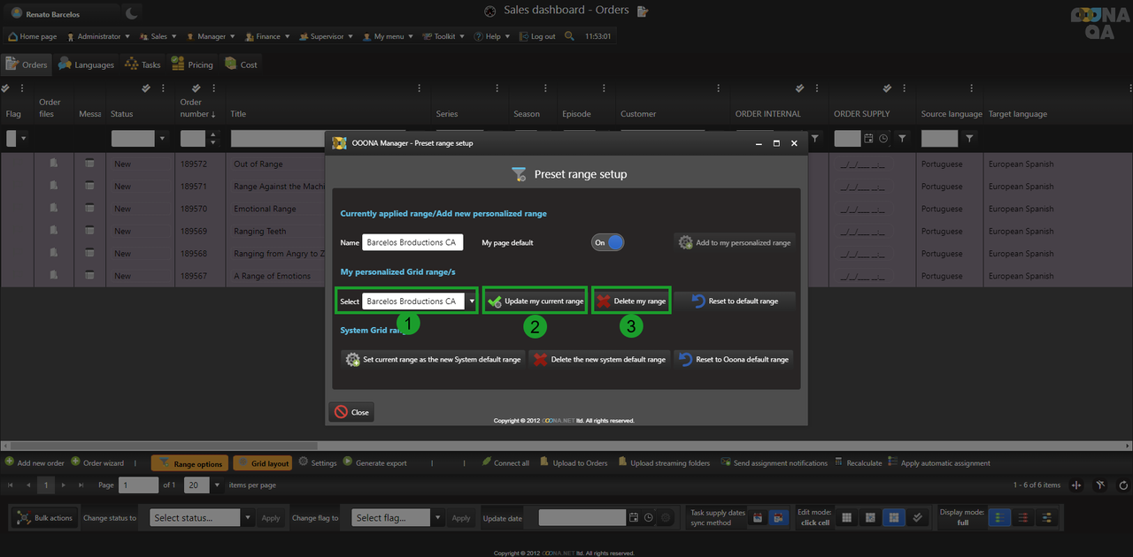Toggle the first Edit mode grid icon
This screenshot has width=1133, height=557.
[x=846, y=518]
